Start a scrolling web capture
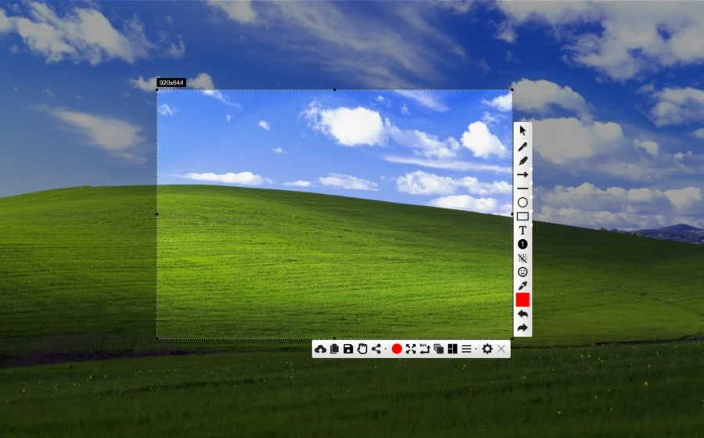Screen dimensions: 704x438 pos(425,349)
